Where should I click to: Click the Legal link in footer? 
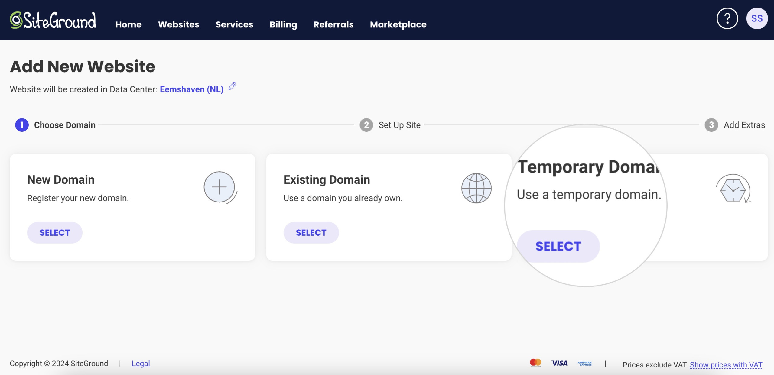coord(141,364)
